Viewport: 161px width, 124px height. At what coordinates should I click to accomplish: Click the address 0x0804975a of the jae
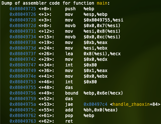coord(23,104)
